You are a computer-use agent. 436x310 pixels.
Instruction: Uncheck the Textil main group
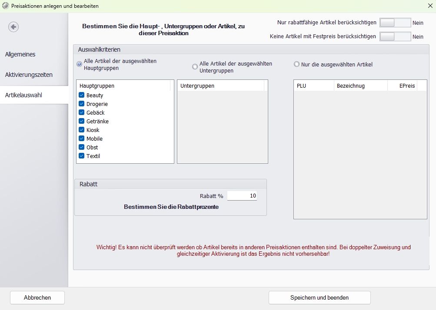[x=81, y=156]
